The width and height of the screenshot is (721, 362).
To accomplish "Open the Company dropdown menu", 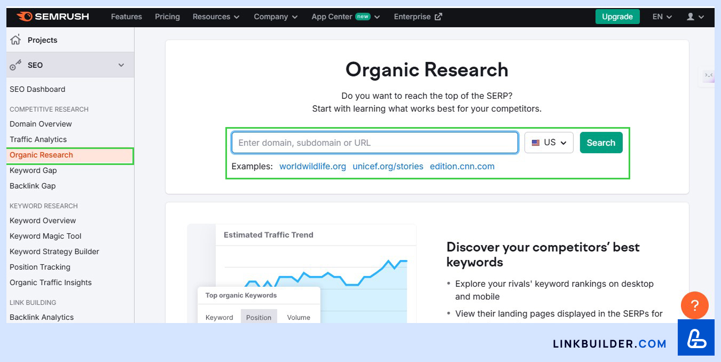I will tap(276, 17).
